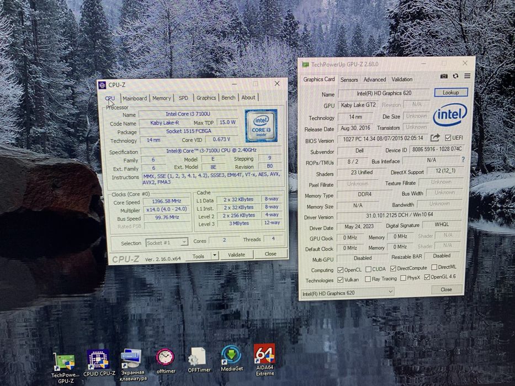This screenshot has width=515, height=386.
Task: Click the Close button in GPU-Z
Action: click(447, 289)
